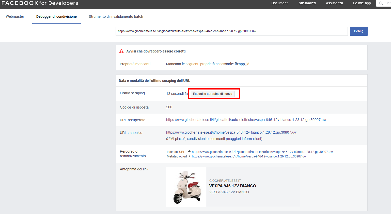
Task: Open the Metatag og:url redirect link
Action: pyautogui.click(x=249, y=156)
